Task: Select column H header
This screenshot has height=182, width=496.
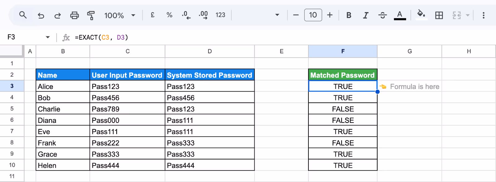Action: coord(469,51)
